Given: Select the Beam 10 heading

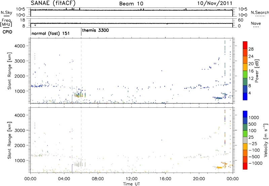Looking at the screenshot, I should (x=131, y=4).
